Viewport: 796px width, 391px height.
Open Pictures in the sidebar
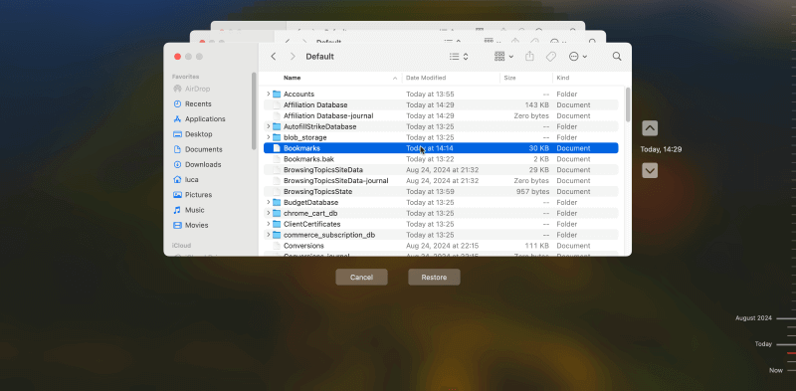pyautogui.click(x=192, y=195)
